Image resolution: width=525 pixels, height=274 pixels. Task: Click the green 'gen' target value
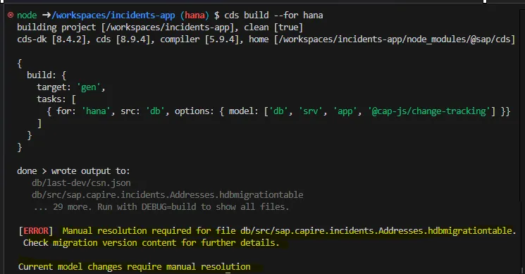tap(88, 87)
